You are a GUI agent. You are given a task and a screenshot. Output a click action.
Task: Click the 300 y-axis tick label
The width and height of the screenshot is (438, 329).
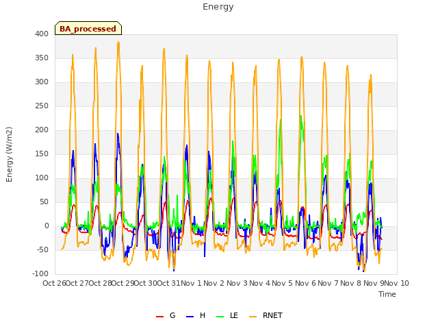tap(42, 82)
